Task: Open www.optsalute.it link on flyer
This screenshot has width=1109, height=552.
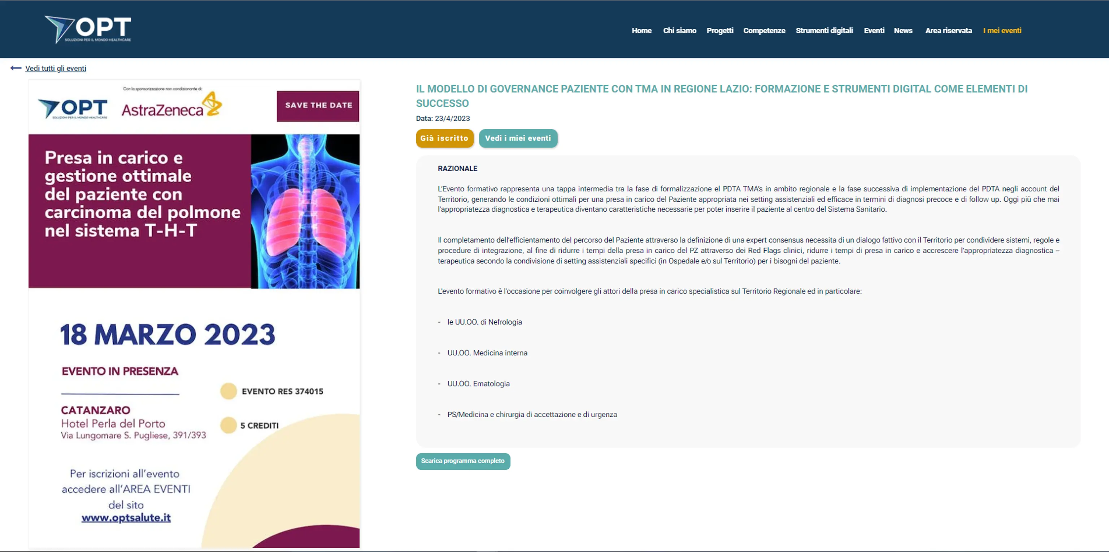Action: click(126, 518)
